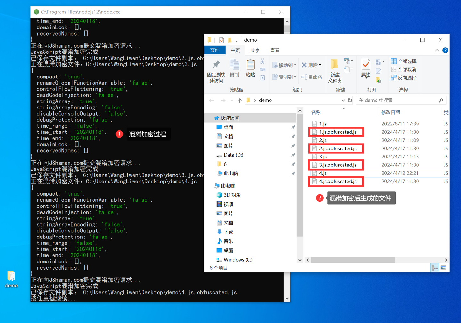Viewport: 461px width, 323px height.
Task: Expand the address bar history dropdown
Action: [x=343, y=101]
